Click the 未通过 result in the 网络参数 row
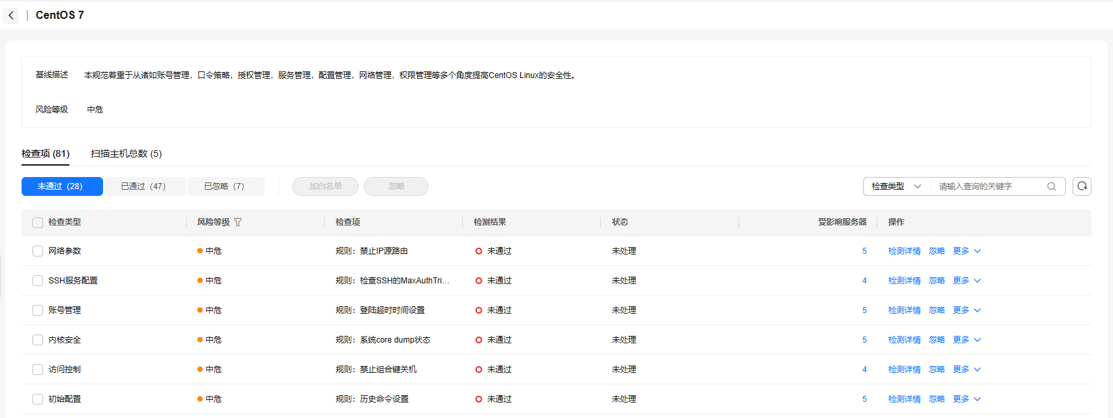 (x=499, y=251)
